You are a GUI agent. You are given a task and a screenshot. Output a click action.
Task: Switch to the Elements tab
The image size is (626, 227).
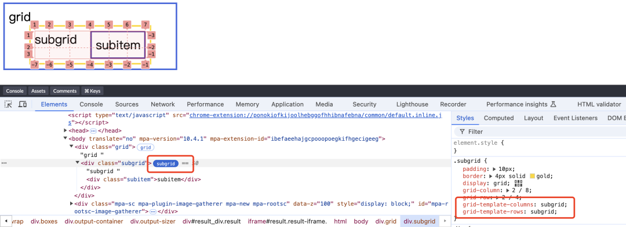click(54, 104)
